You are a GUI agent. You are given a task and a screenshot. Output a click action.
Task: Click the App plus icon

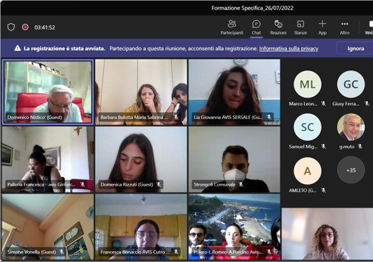322,24
